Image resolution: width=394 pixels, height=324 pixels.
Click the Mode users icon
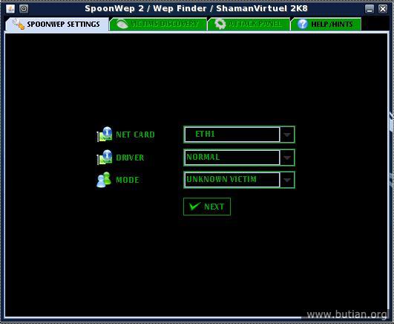pos(104,180)
